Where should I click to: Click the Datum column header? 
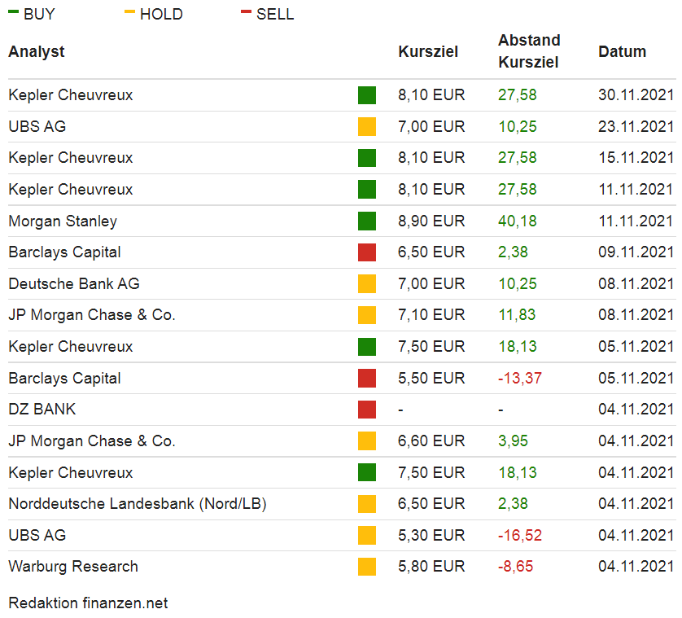point(622,51)
